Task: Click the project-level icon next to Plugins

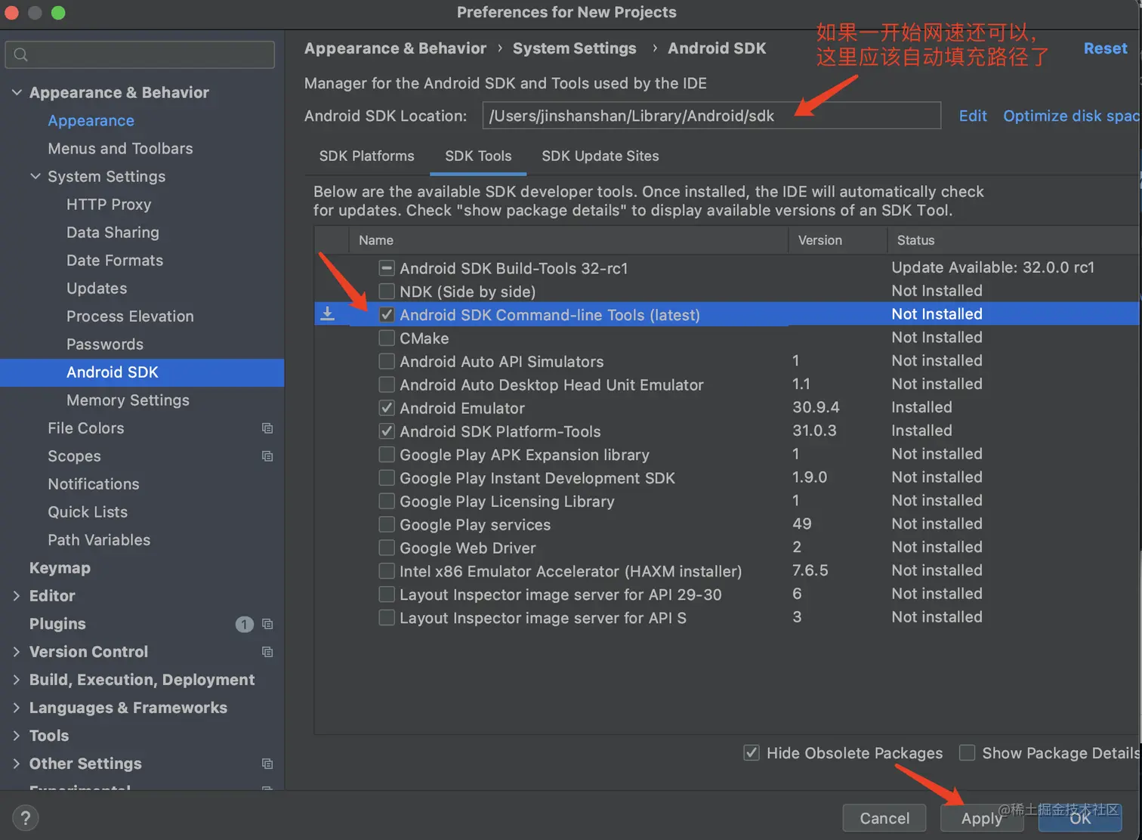Action: pyautogui.click(x=267, y=624)
